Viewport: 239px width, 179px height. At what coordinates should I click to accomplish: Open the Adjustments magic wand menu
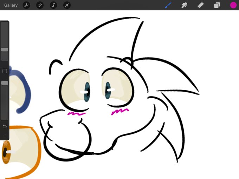click(x=40, y=5)
